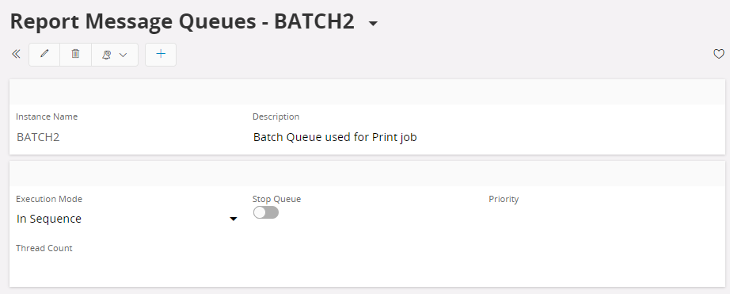Expand chevron beside the bell icon
The image size is (730, 294).
click(x=123, y=55)
